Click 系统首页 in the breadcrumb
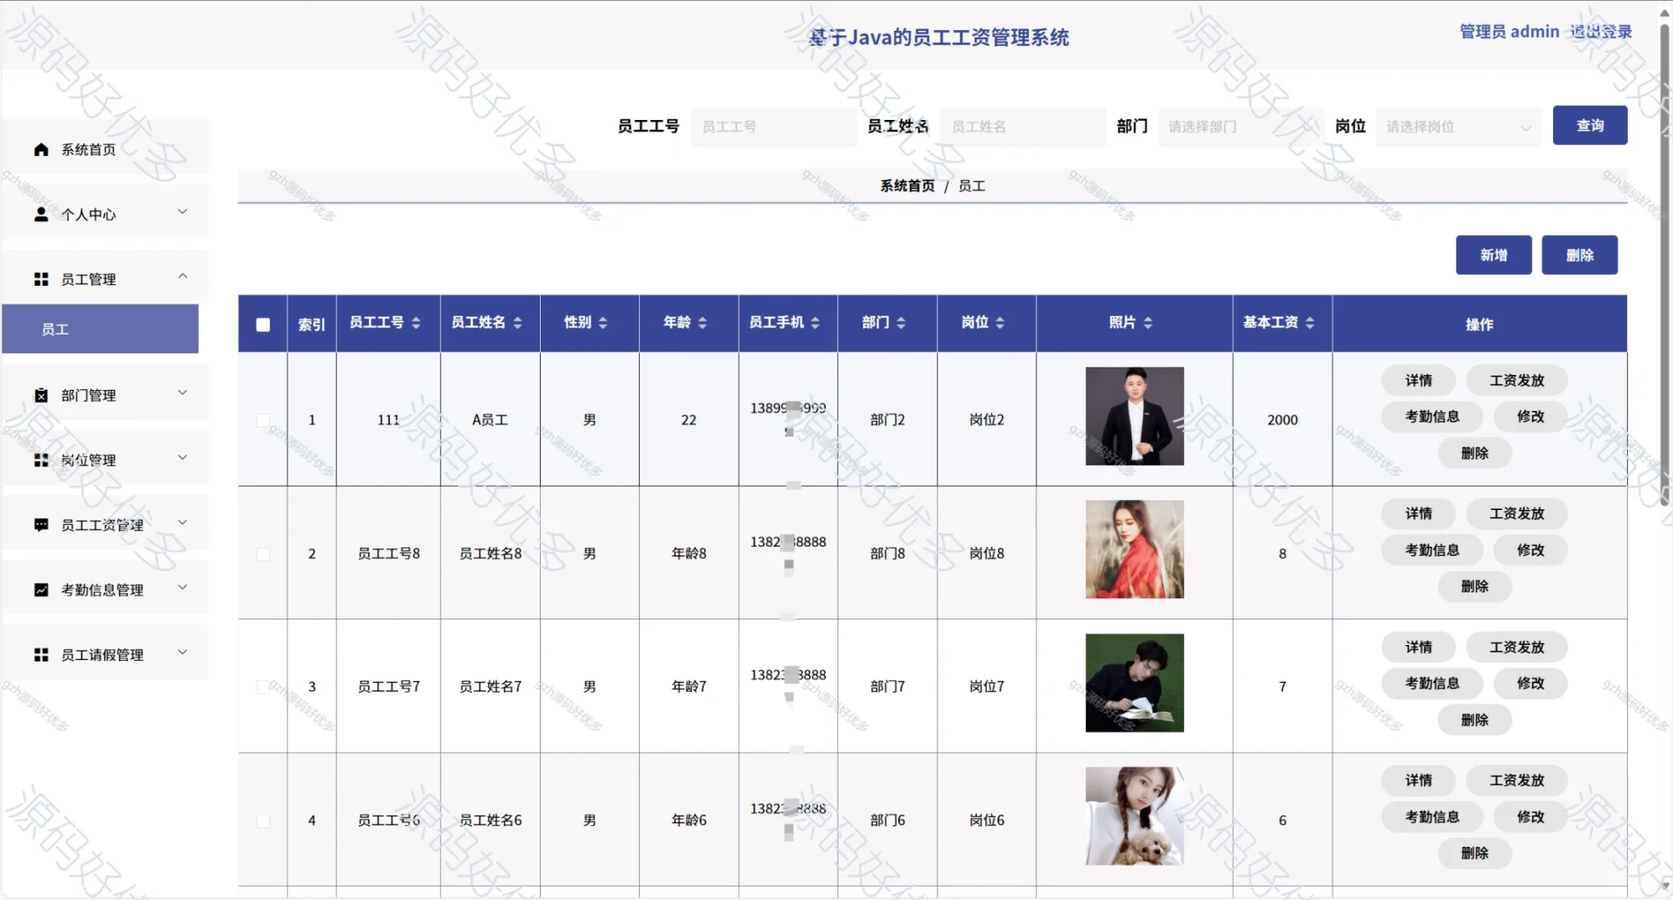This screenshot has height=900, width=1673. click(906, 186)
